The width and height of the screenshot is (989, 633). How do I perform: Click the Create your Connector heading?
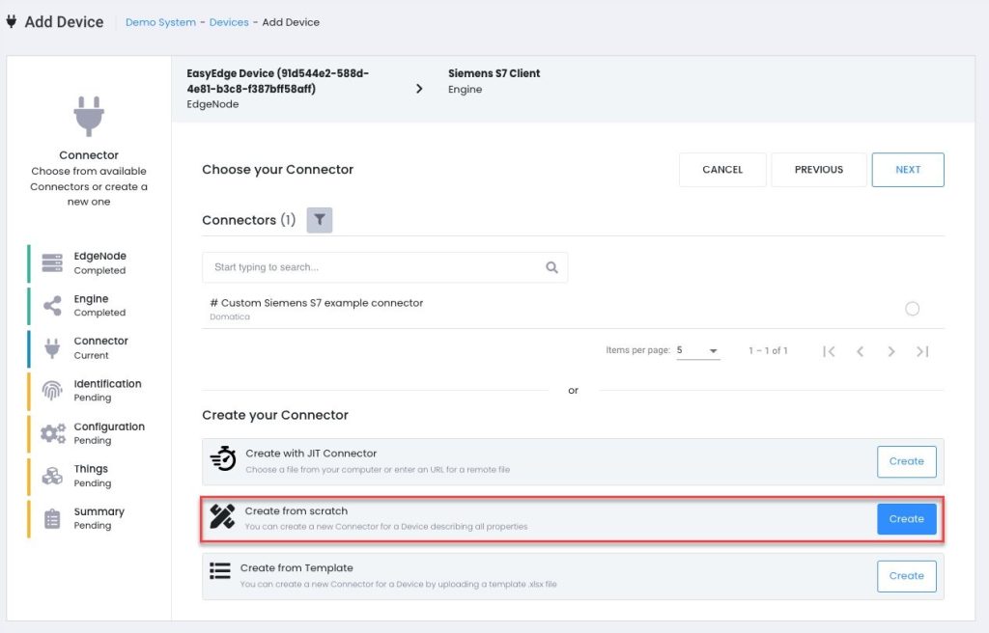[x=275, y=416]
